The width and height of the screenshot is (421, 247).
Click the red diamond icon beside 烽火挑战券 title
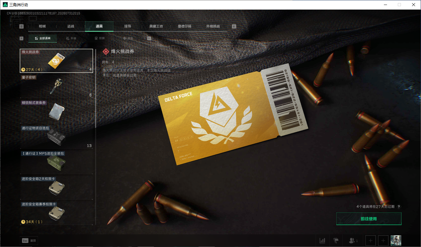coord(106,52)
